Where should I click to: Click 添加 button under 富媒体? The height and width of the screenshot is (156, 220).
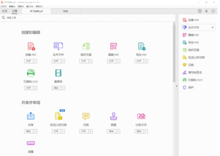pos(56,88)
